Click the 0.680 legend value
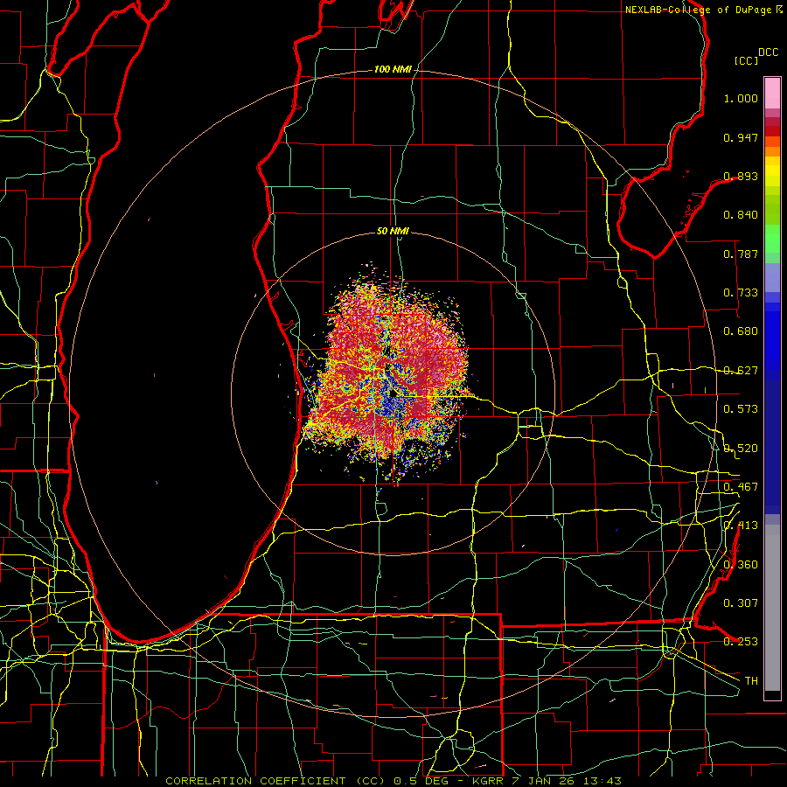This screenshot has width=787, height=787. coord(741,331)
